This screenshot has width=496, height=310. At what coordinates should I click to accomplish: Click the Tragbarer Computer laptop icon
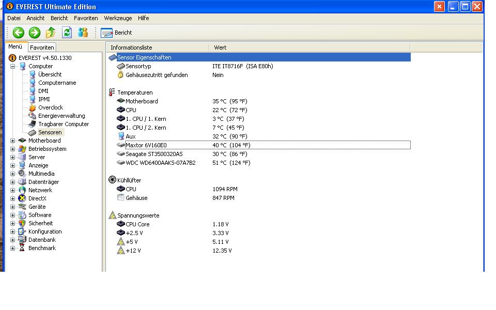pos(32,124)
